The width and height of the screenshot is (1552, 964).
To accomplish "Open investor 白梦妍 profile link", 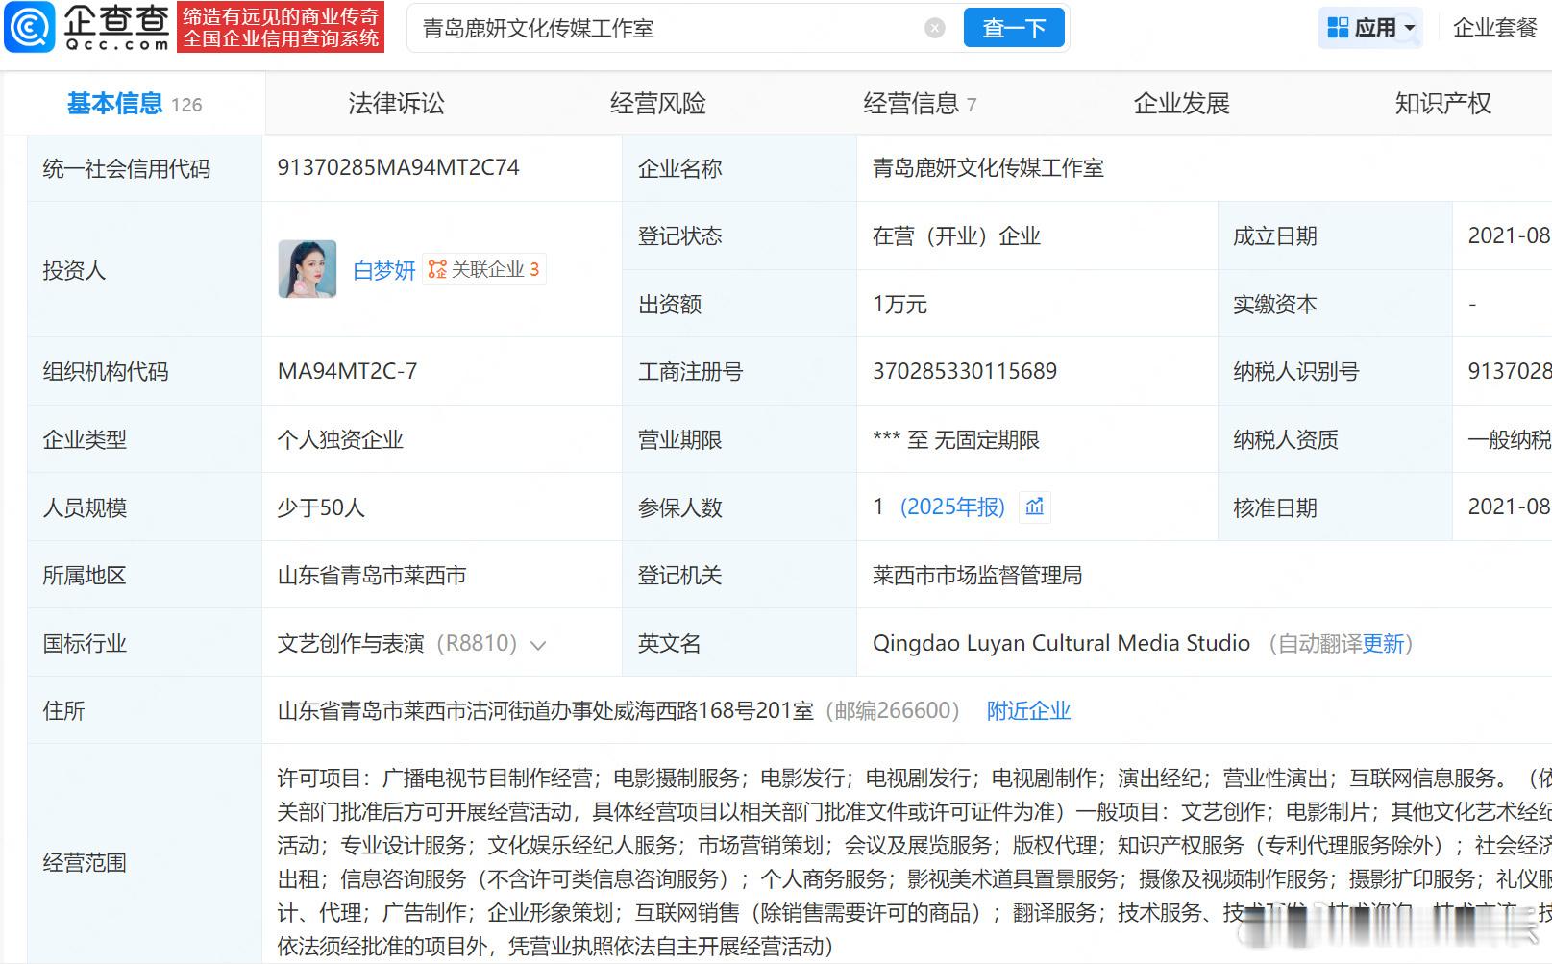I will (383, 270).
